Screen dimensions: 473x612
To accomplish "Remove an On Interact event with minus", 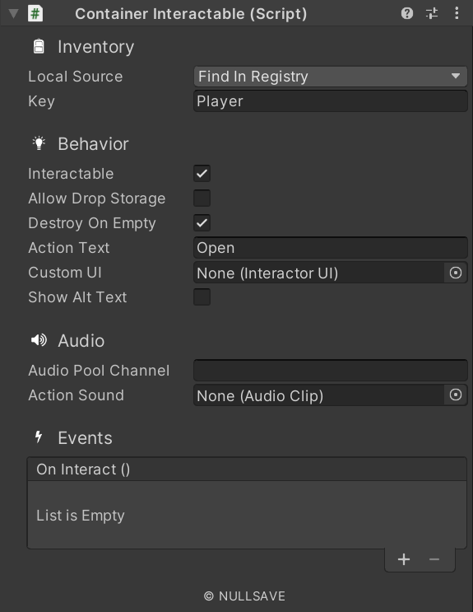I will (x=434, y=560).
